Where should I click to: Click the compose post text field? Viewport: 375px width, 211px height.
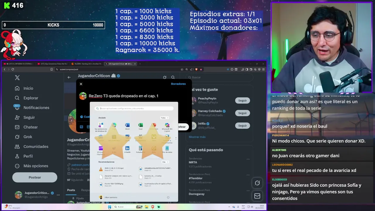pos(123,96)
